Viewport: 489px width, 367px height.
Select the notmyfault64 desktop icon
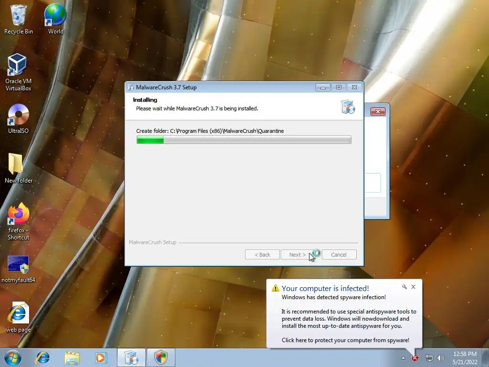[x=18, y=269]
